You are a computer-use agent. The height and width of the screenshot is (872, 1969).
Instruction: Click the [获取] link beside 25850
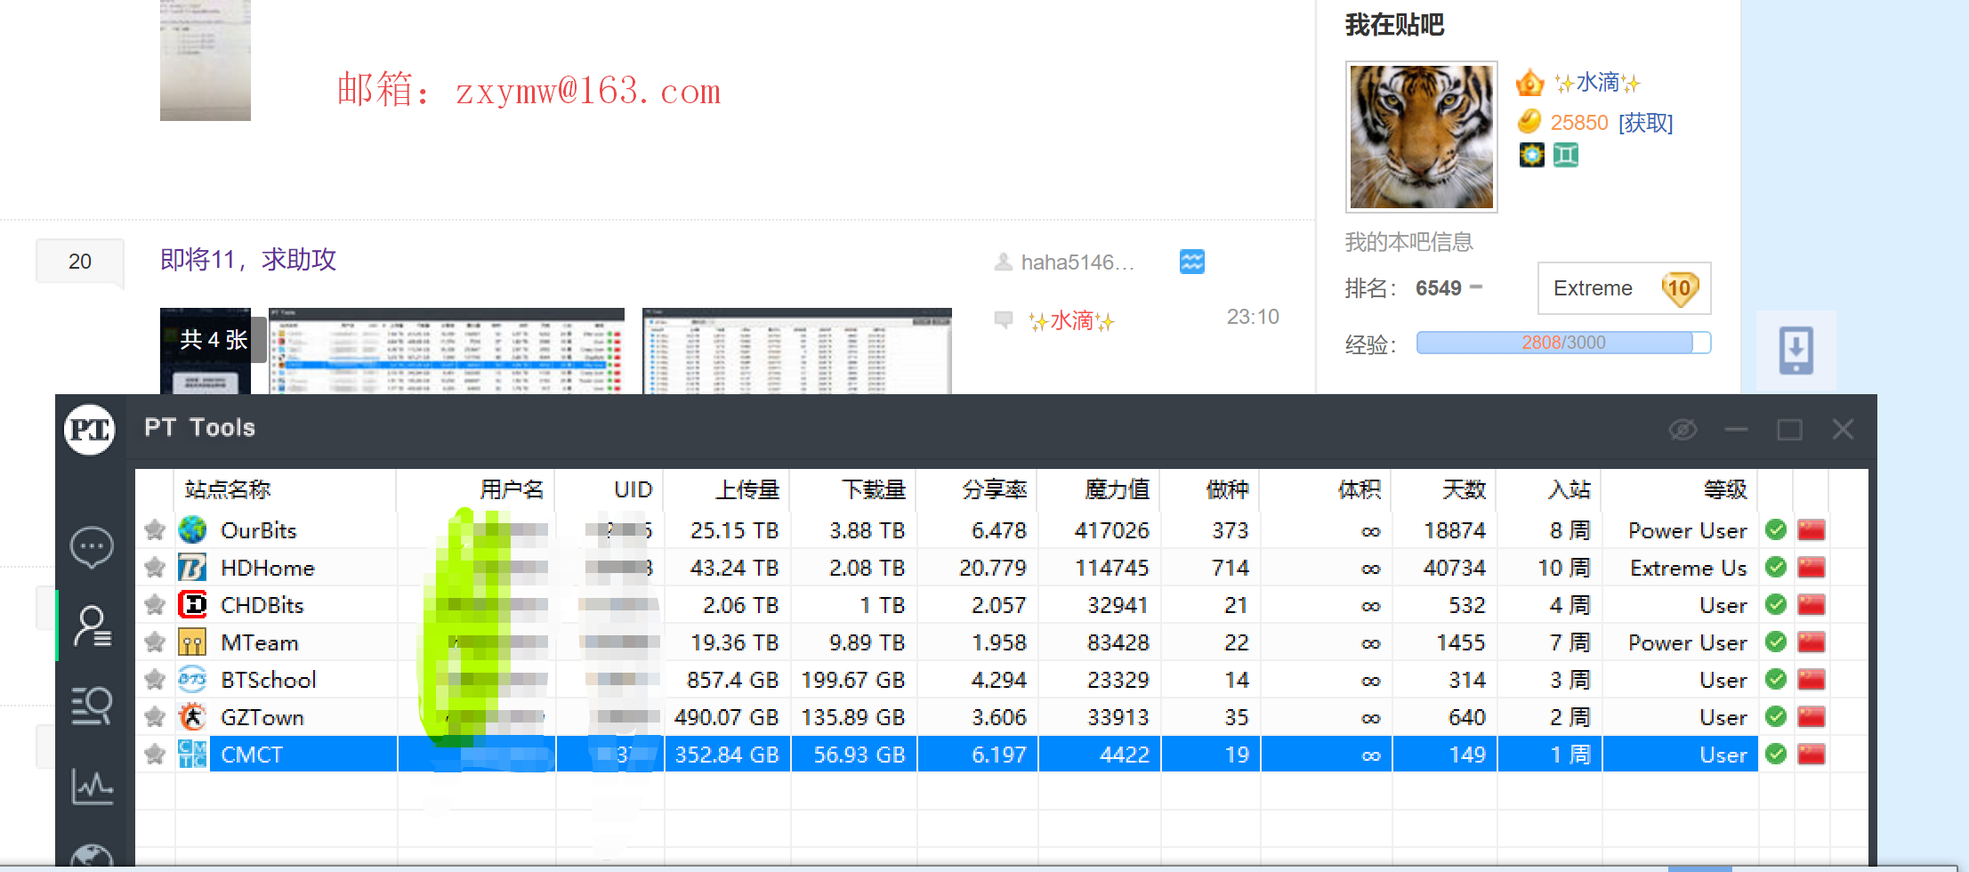pyautogui.click(x=1646, y=123)
